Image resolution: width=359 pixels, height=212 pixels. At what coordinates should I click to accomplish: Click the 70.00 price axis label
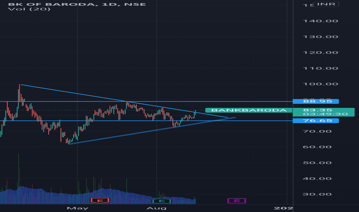pyautogui.click(x=317, y=131)
